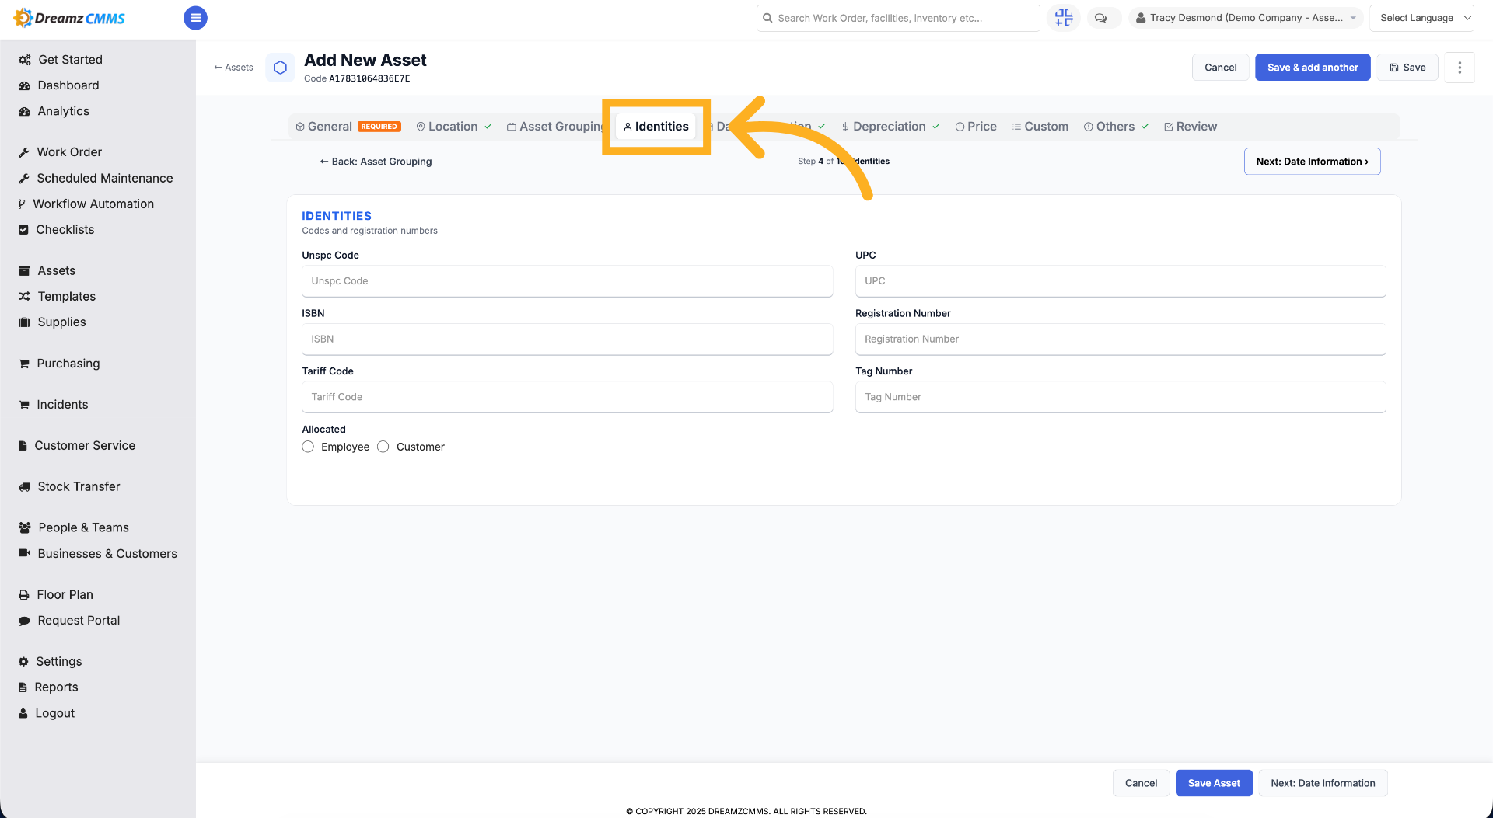Viewport: 1493px width, 818px height.
Task: Open Businesses & Customers in sidebar
Action: (x=98, y=554)
